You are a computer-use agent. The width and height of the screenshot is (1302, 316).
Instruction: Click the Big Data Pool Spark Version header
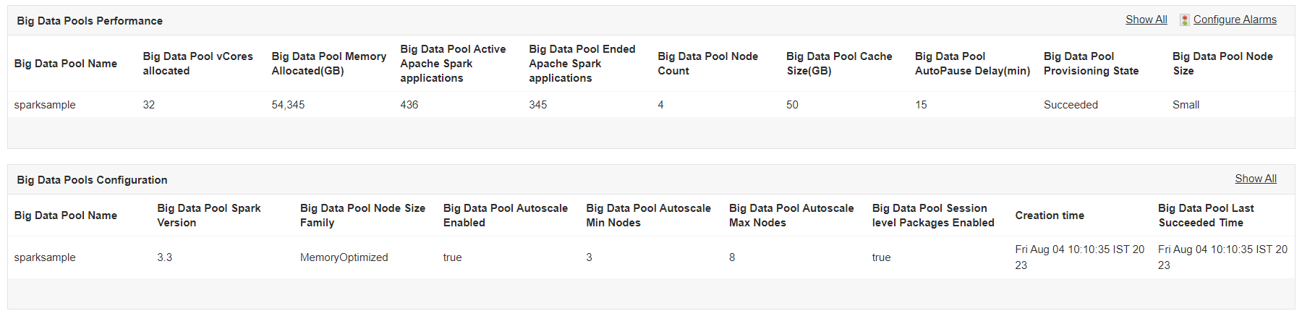coord(208,215)
